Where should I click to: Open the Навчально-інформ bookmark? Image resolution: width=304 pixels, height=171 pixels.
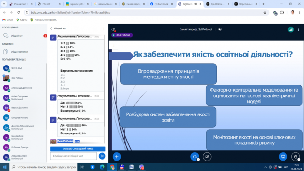pos(44,20)
